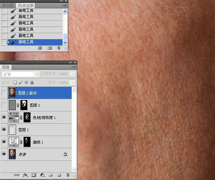Image resolution: width=215 pixels, height=180 pixels.
Task: Create new fill or adjustment layer
Action: (x=43, y=175)
